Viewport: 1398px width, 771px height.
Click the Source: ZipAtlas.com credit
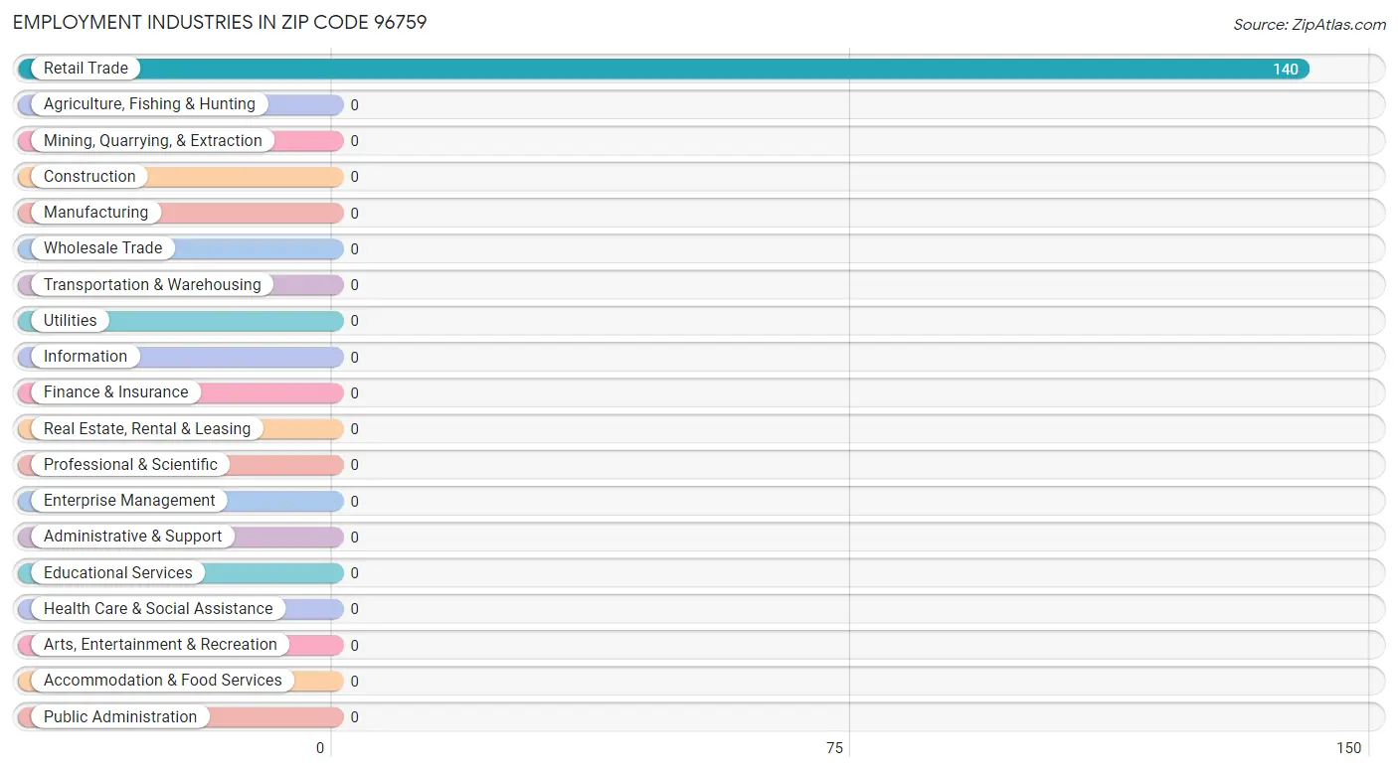(x=1310, y=25)
